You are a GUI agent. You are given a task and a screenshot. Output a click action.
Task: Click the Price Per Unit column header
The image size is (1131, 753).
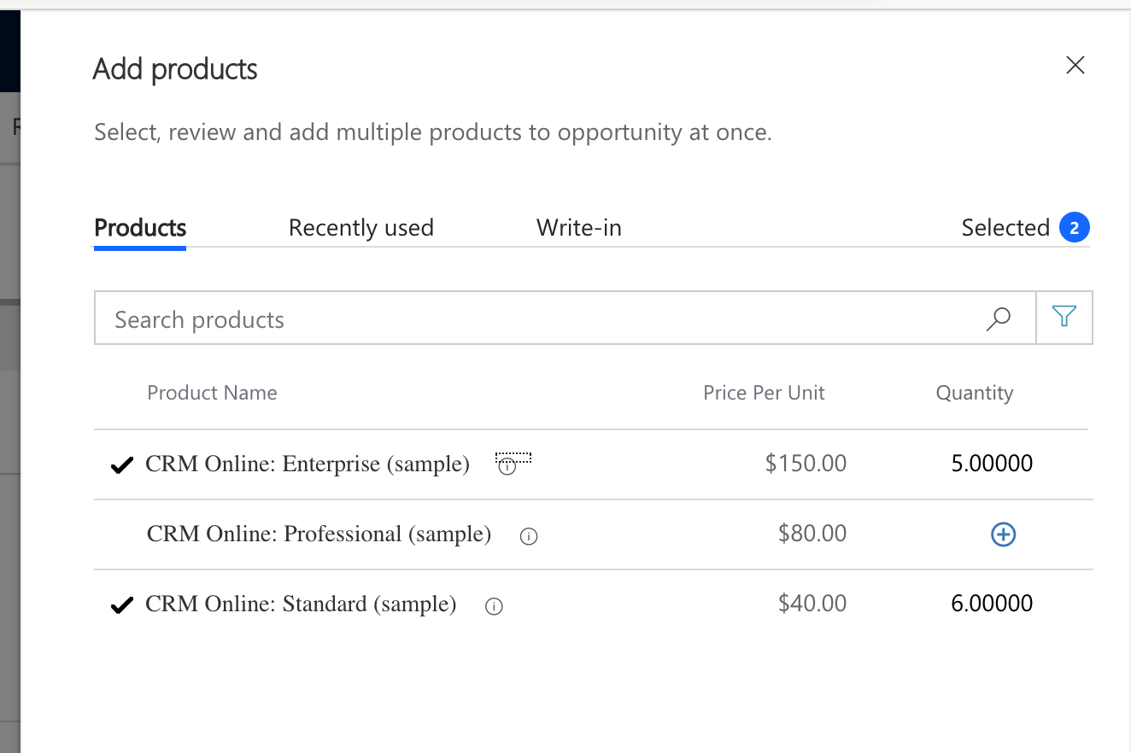tap(764, 393)
